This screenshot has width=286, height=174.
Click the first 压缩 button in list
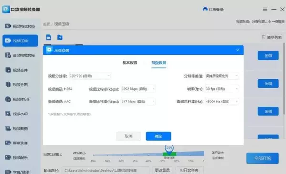(268, 56)
